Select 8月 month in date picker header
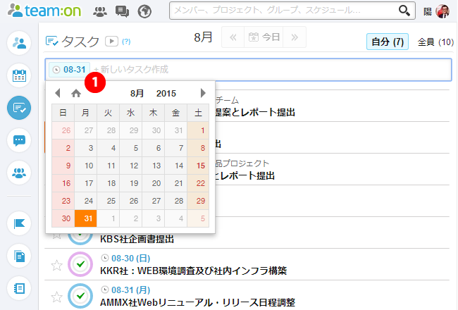The image size is (458, 310). (x=137, y=94)
